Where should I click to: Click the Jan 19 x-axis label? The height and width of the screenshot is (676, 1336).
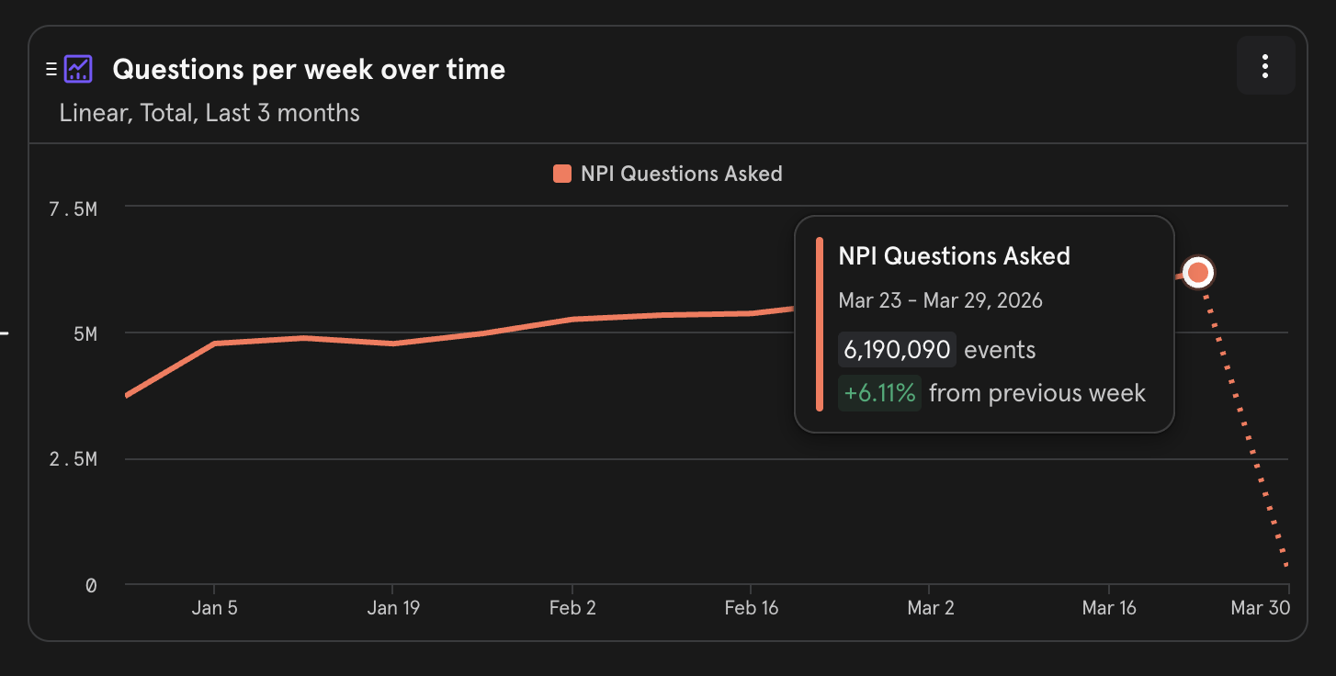(x=393, y=608)
